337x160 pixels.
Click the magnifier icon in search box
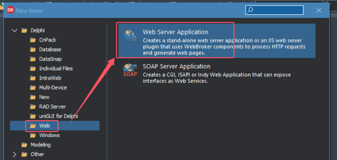coord(250,10)
